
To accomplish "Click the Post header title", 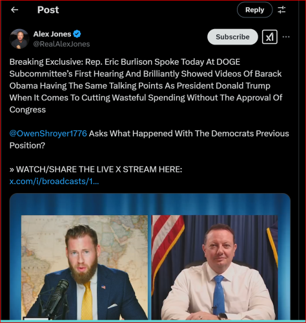I will click(48, 10).
